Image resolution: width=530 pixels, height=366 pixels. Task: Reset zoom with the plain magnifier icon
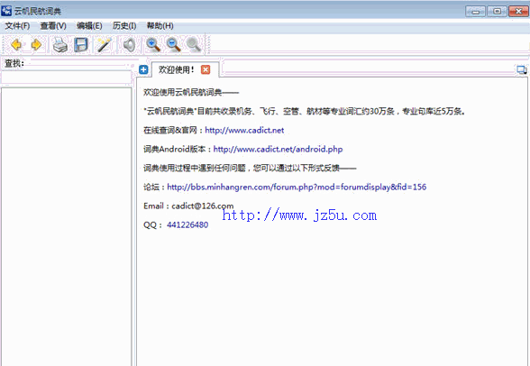[193, 45]
